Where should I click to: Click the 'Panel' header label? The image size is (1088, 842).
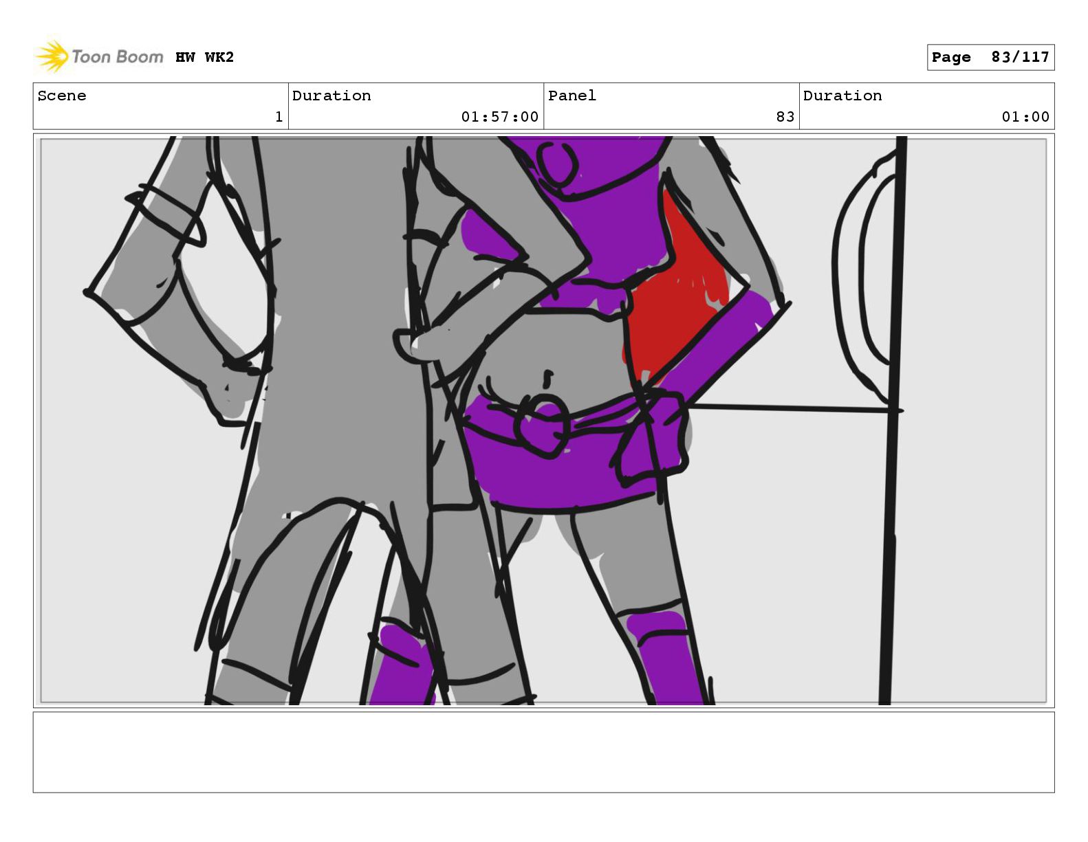pos(572,96)
